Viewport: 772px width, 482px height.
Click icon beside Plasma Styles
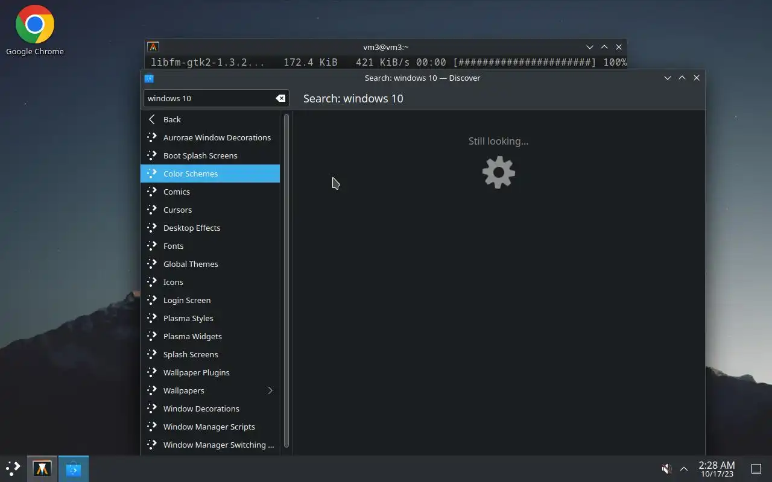(x=152, y=318)
